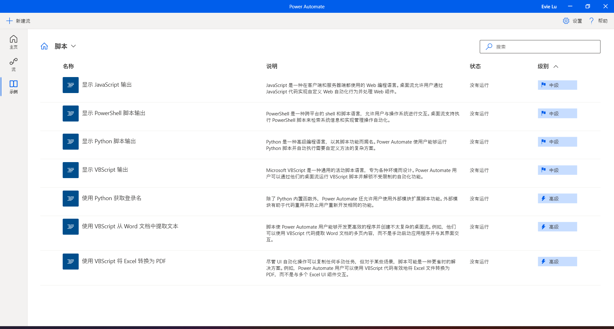
Task: Click the plus icon for 新建流
Action: [x=10, y=21]
